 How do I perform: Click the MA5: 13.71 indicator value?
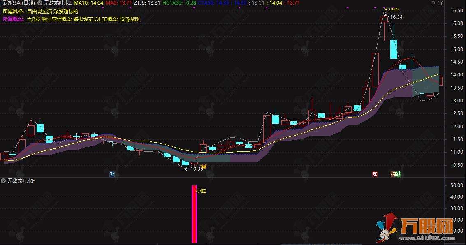tap(118, 3)
